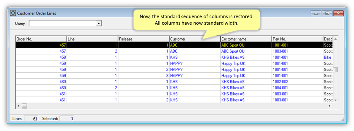This screenshot has height=131, width=354.
Task: Click the Line column header
Action: (x=92, y=39)
